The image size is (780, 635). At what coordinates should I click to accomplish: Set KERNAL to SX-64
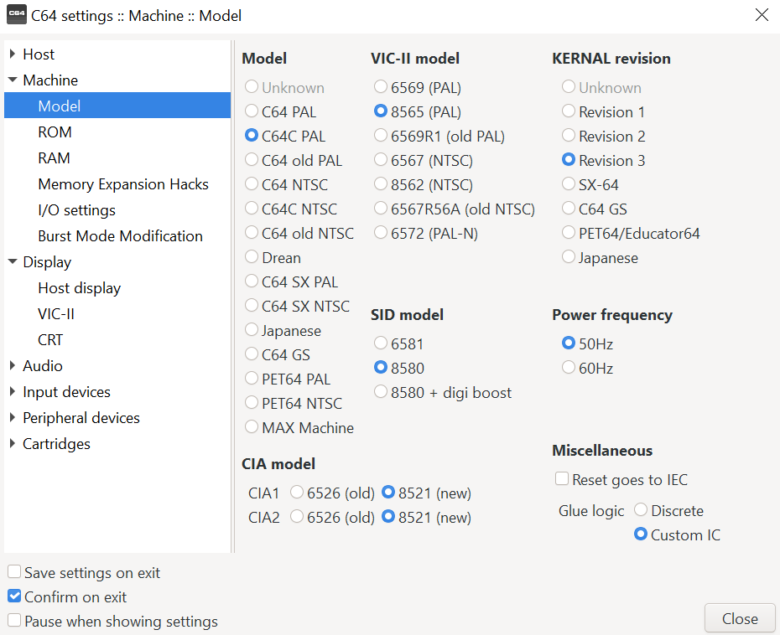[590, 184]
